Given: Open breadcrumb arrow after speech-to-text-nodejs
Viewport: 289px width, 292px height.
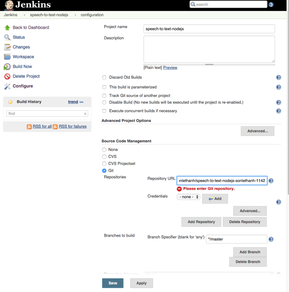Looking at the screenshot, I should [x=75, y=15].
